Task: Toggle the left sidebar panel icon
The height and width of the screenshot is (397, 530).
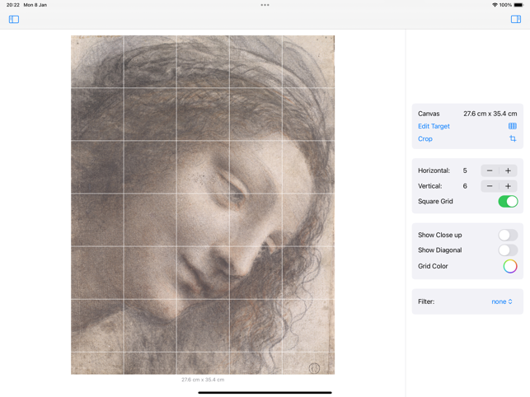Action: click(x=14, y=19)
